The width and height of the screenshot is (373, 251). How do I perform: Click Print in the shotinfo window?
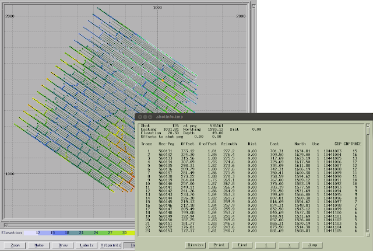coord(218,246)
